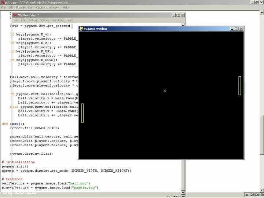The image size is (264, 198).
Task: Click the 'Col: 60' status bar entry
Action: [259, 195]
